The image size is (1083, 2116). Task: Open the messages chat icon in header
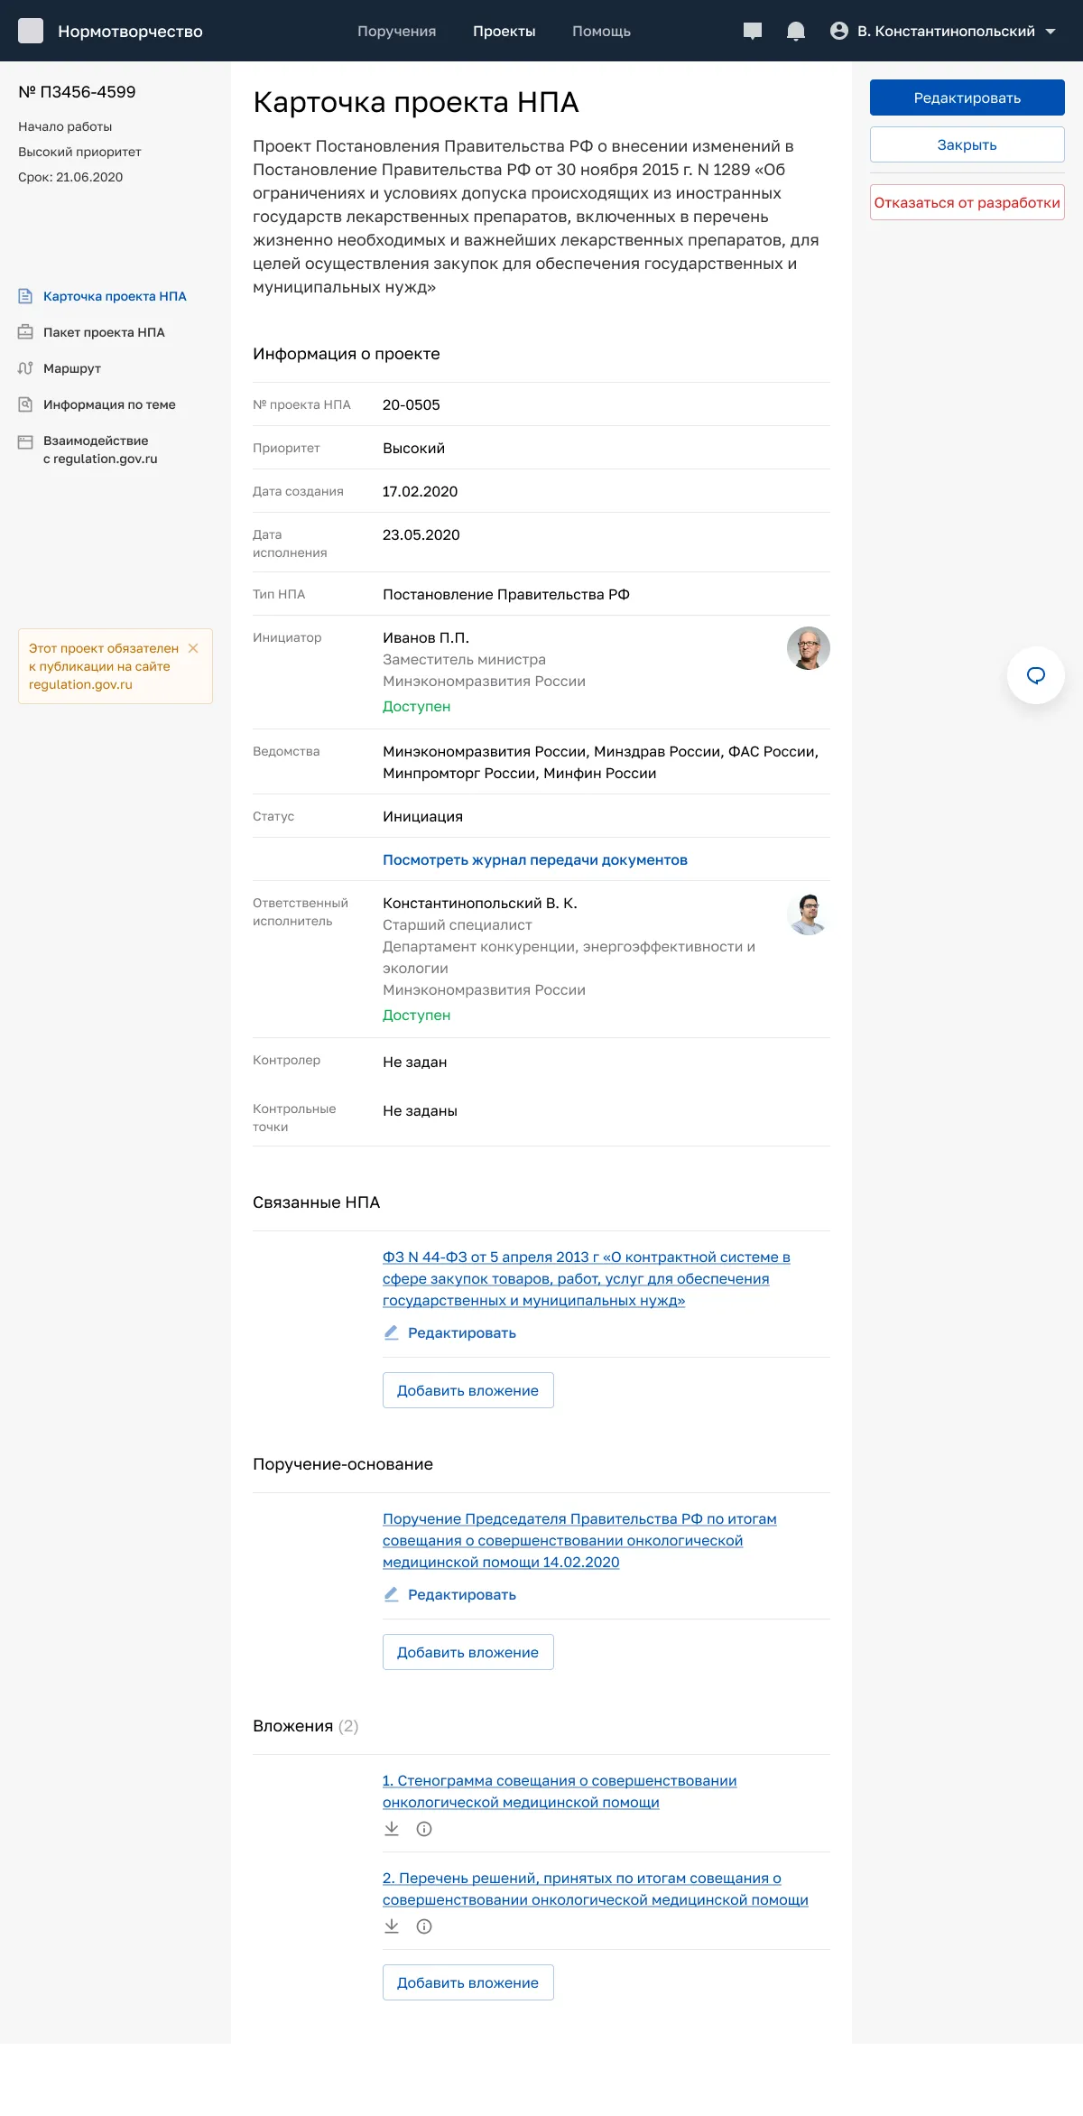tap(753, 32)
